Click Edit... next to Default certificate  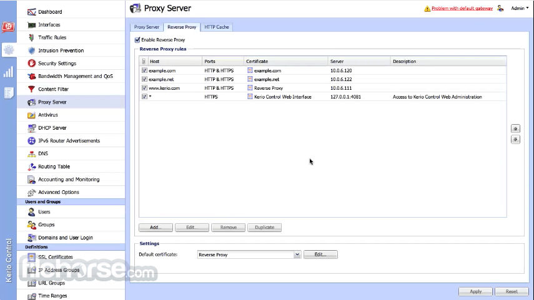click(320, 254)
